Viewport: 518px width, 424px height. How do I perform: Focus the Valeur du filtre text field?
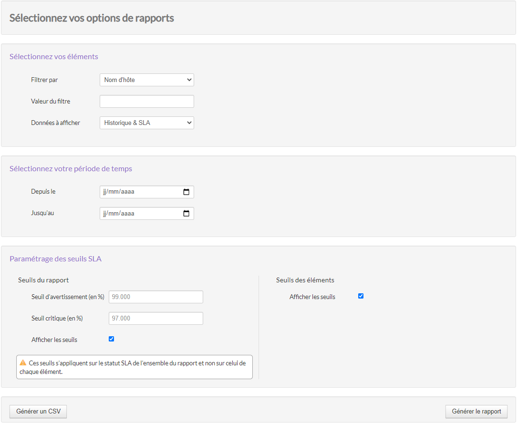tap(146, 102)
